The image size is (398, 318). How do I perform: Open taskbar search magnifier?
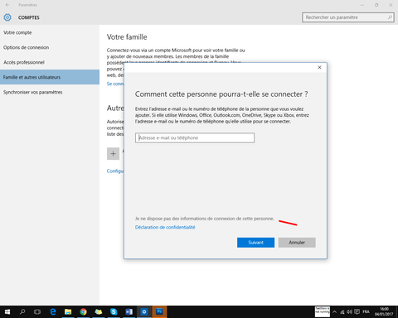[x=22, y=311]
